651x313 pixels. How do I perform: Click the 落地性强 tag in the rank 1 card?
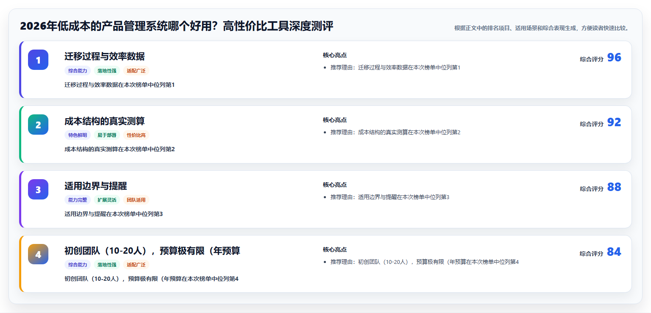107,71
